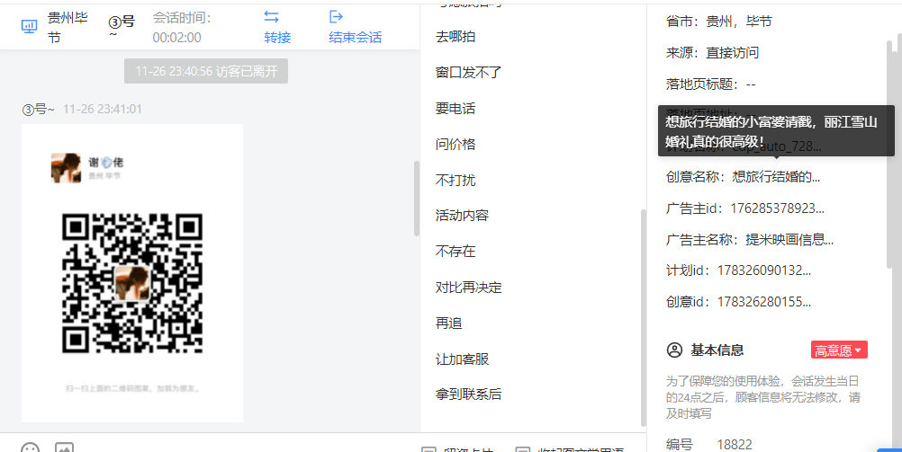The width and height of the screenshot is (902, 452).
Task: Choose the 拿到联系后 quick reply
Action: (468, 394)
